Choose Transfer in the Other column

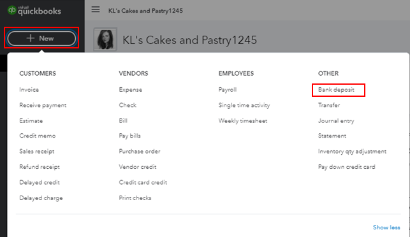329,105
